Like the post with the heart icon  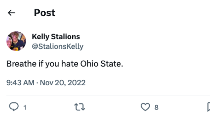(145, 107)
